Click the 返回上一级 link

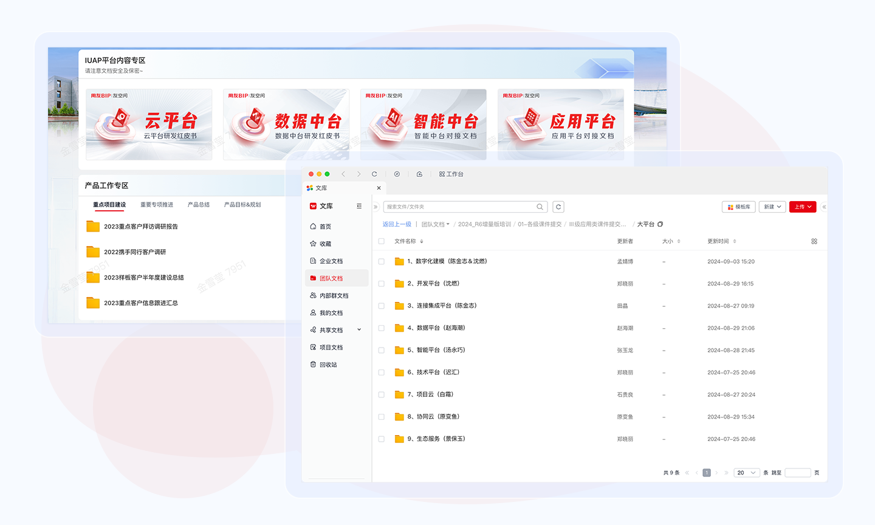click(397, 224)
